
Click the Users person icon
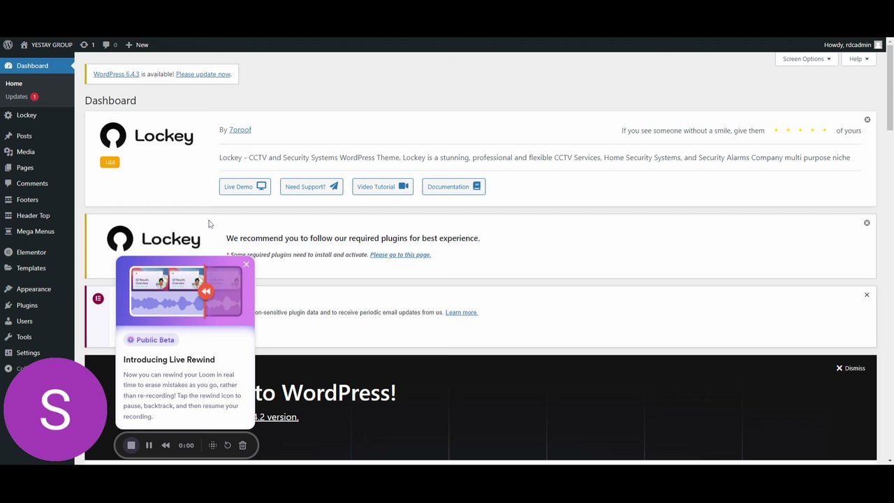click(x=8, y=321)
